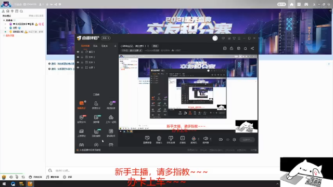Click the record button in bottom bar
333x187 pixels.
pos(68,177)
